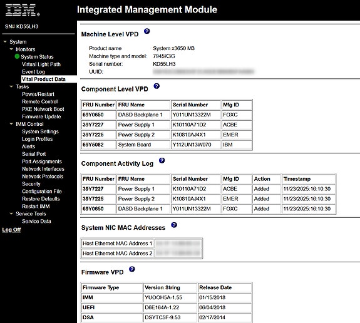
Task: Open Remote Control page
Action: [x=39, y=101]
